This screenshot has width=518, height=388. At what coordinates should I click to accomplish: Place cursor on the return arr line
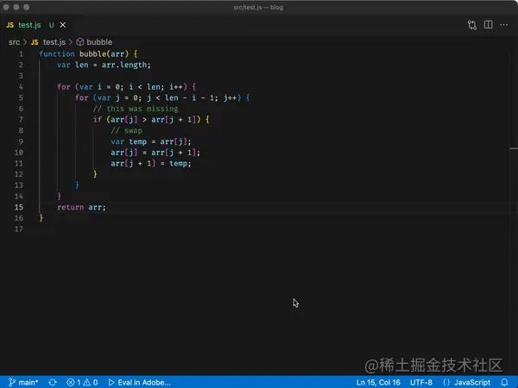pyautogui.click(x=82, y=208)
